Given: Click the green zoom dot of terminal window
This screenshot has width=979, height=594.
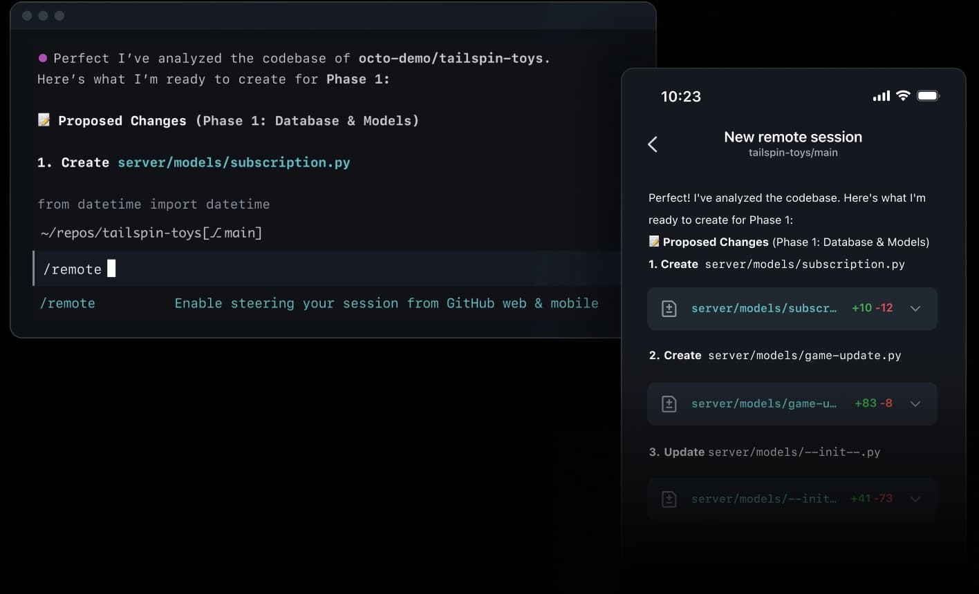Looking at the screenshot, I should point(59,15).
